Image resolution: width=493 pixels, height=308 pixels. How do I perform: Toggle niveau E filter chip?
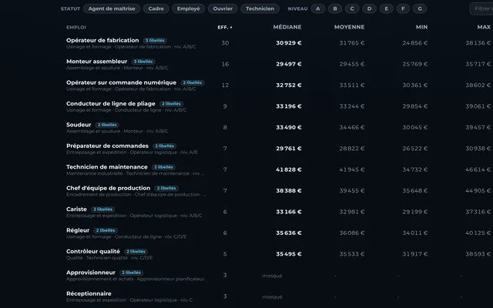pyautogui.click(x=386, y=8)
